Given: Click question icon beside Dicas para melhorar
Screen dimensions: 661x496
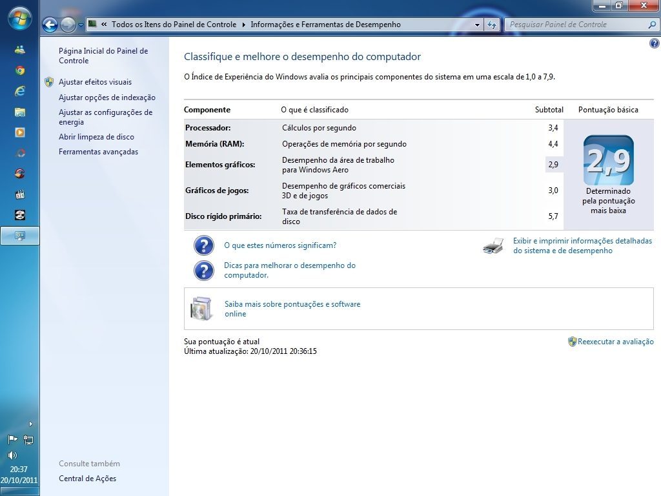Looking at the screenshot, I should [203, 271].
